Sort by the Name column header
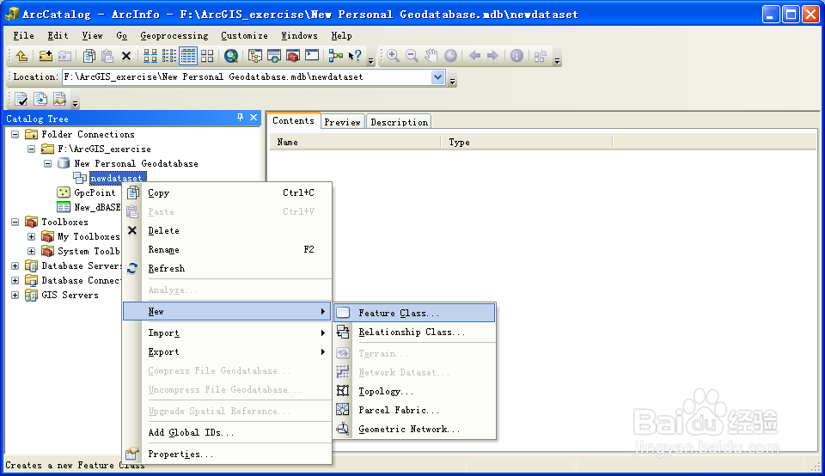This screenshot has height=476, width=825. 356,142
